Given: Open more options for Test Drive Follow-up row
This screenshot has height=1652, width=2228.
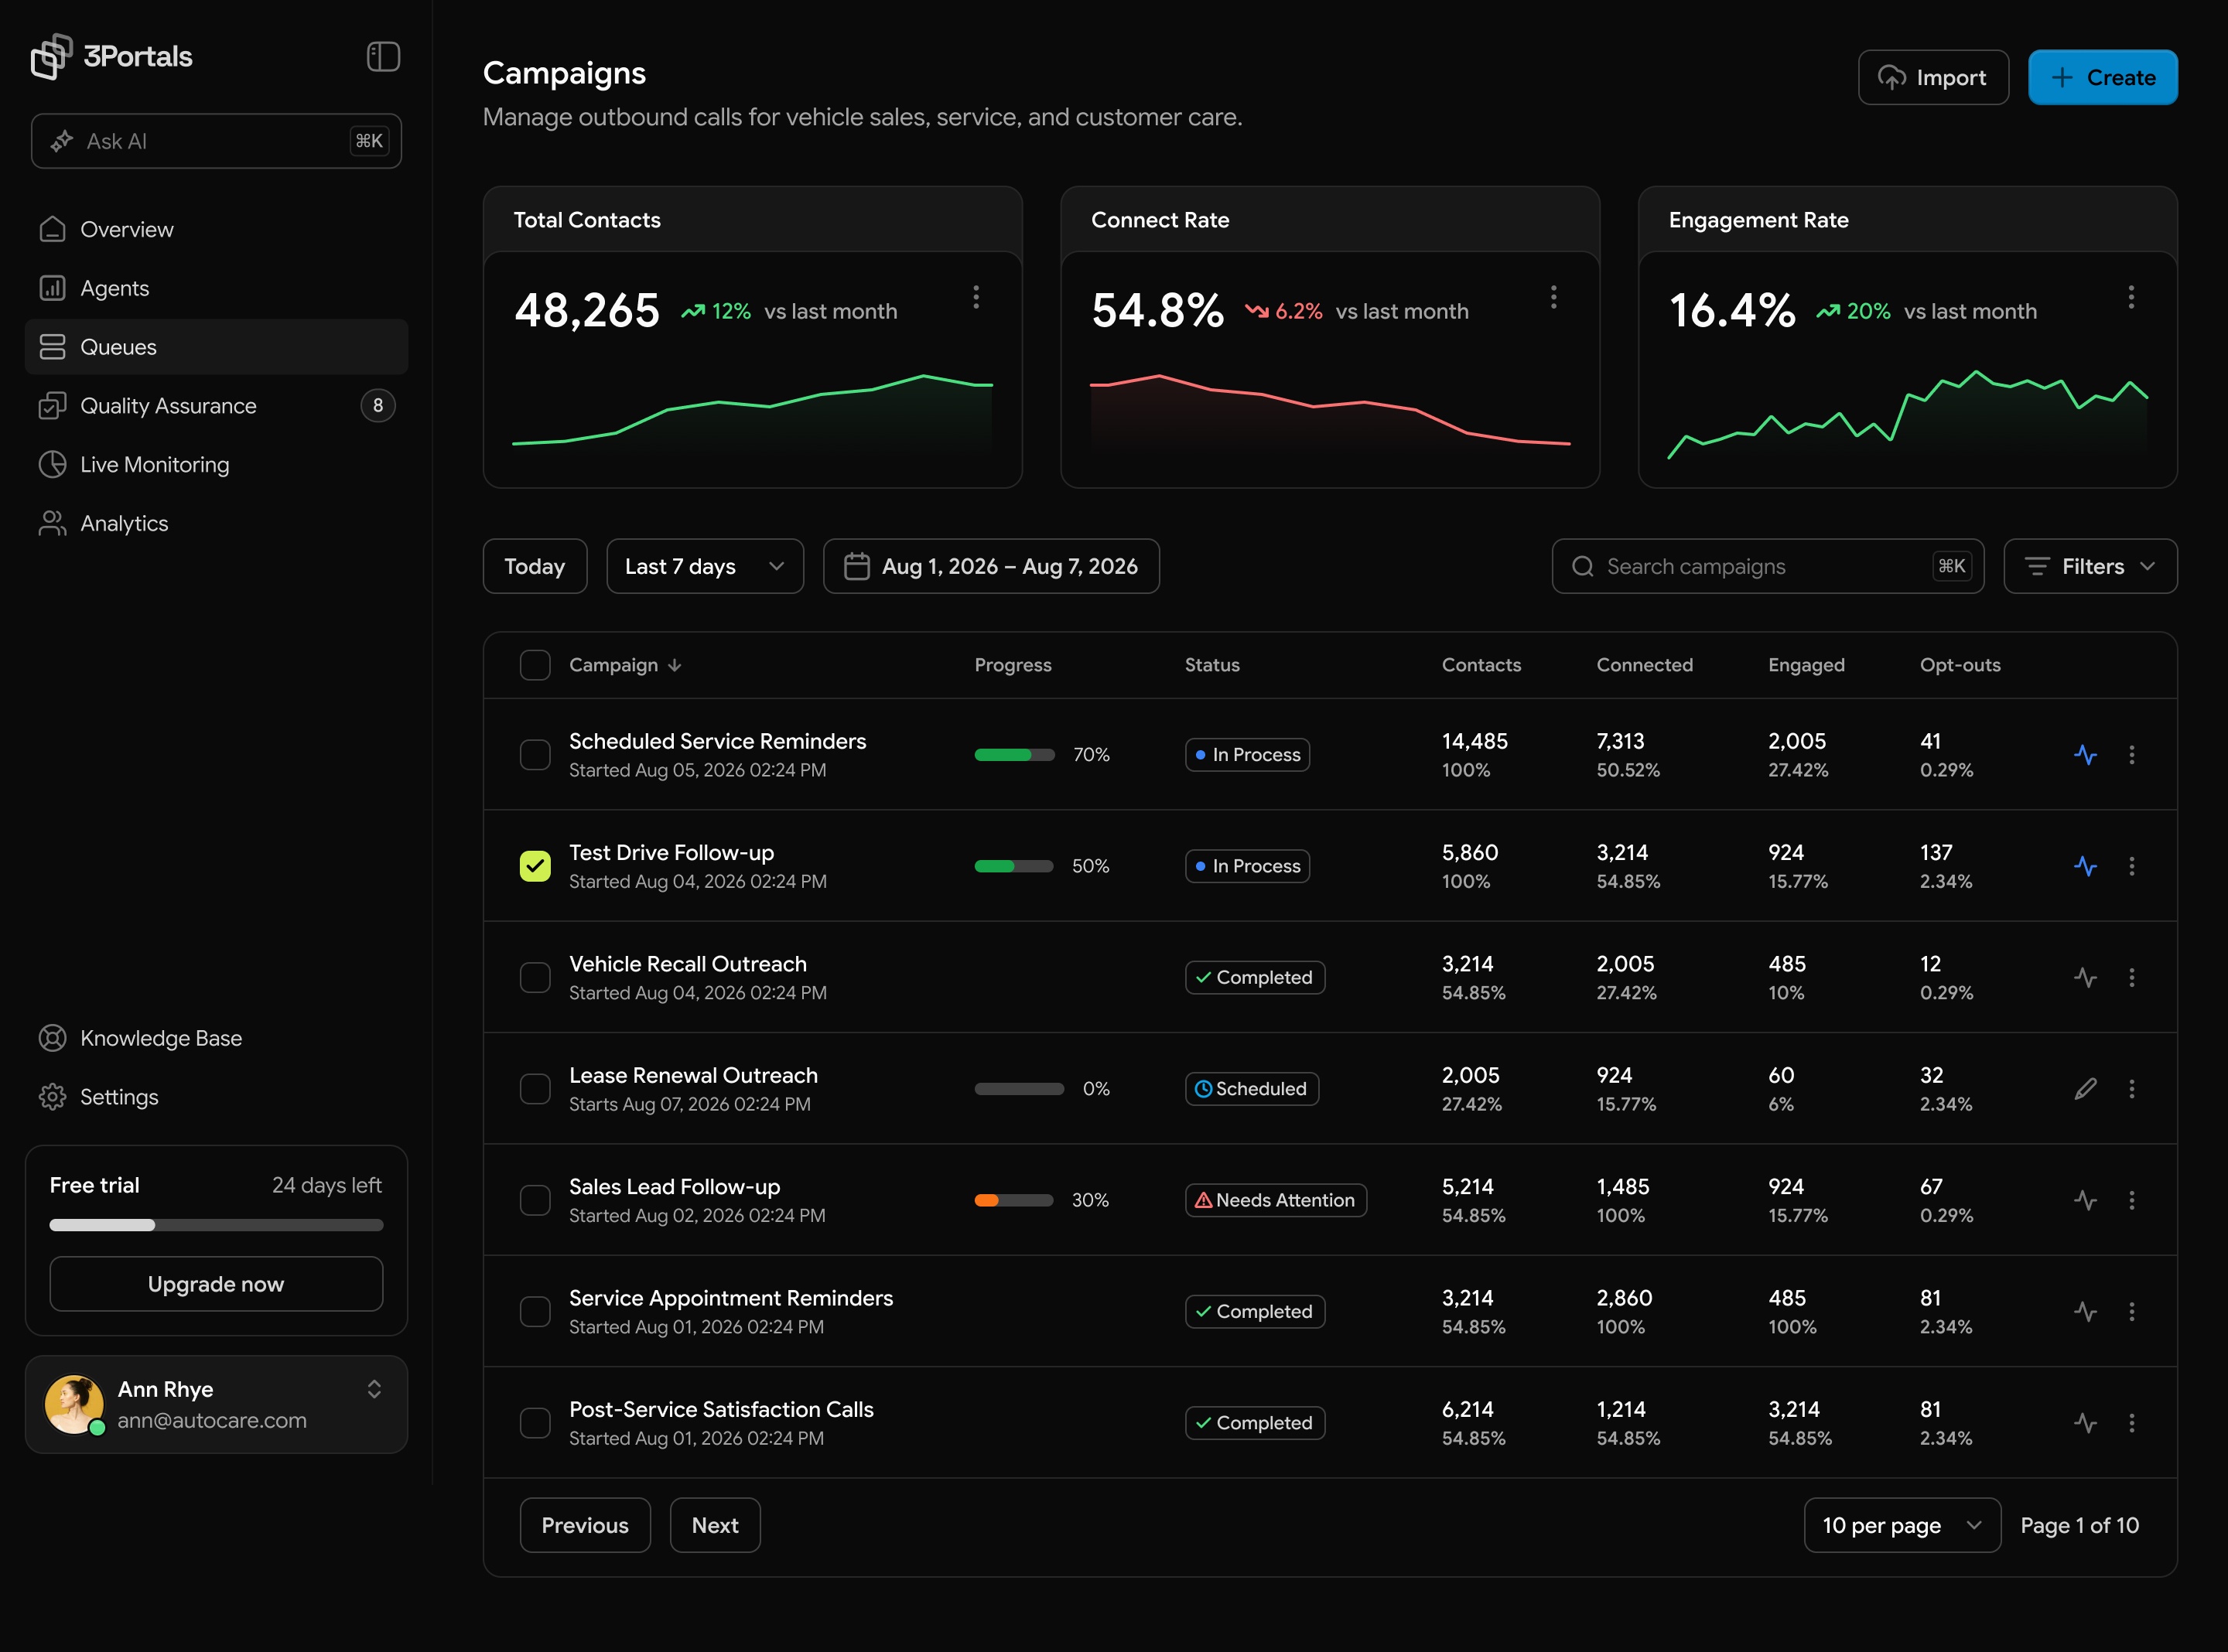Looking at the screenshot, I should click(x=2131, y=866).
